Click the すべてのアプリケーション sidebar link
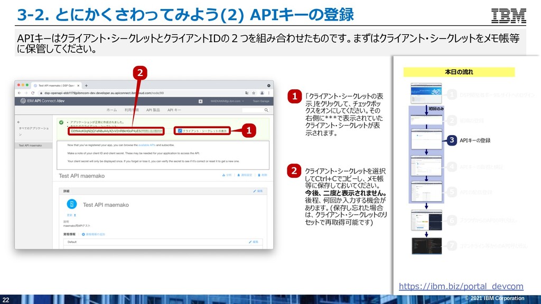The image size is (541, 304). pyautogui.click(x=33, y=131)
